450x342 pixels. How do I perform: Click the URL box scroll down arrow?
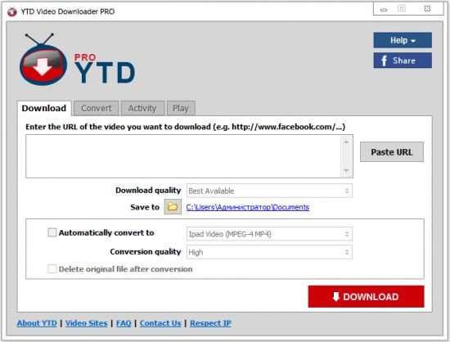[x=346, y=170]
